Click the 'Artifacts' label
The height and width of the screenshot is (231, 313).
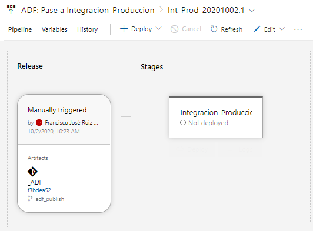(x=38, y=158)
